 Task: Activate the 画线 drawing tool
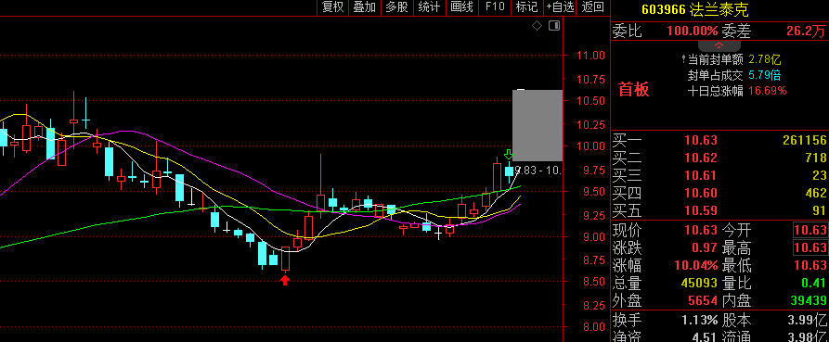(x=461, y=6)
